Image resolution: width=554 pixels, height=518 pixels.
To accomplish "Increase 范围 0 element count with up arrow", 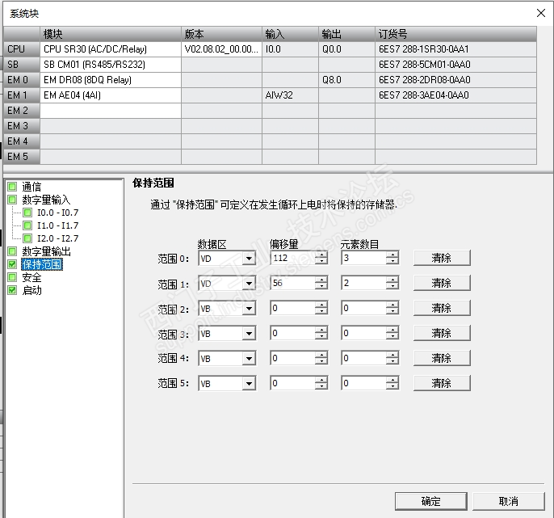I will [x=392, y=255].
